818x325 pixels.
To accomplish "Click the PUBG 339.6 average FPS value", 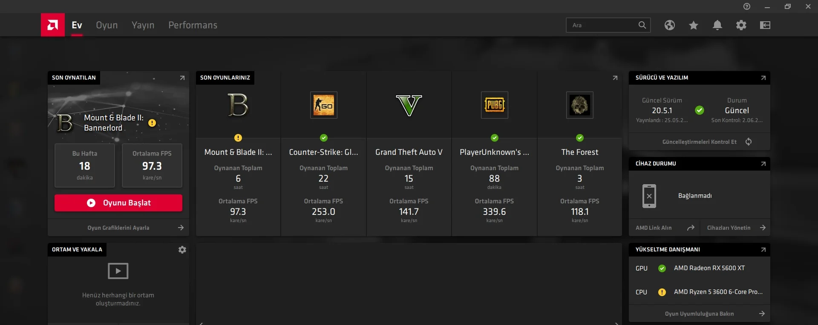I will coord(495,211).
